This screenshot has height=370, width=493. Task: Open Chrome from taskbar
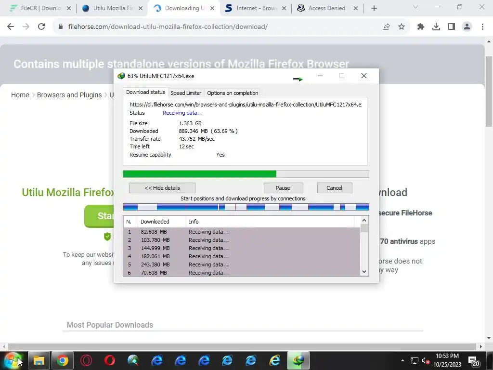[x=63, y=360]
